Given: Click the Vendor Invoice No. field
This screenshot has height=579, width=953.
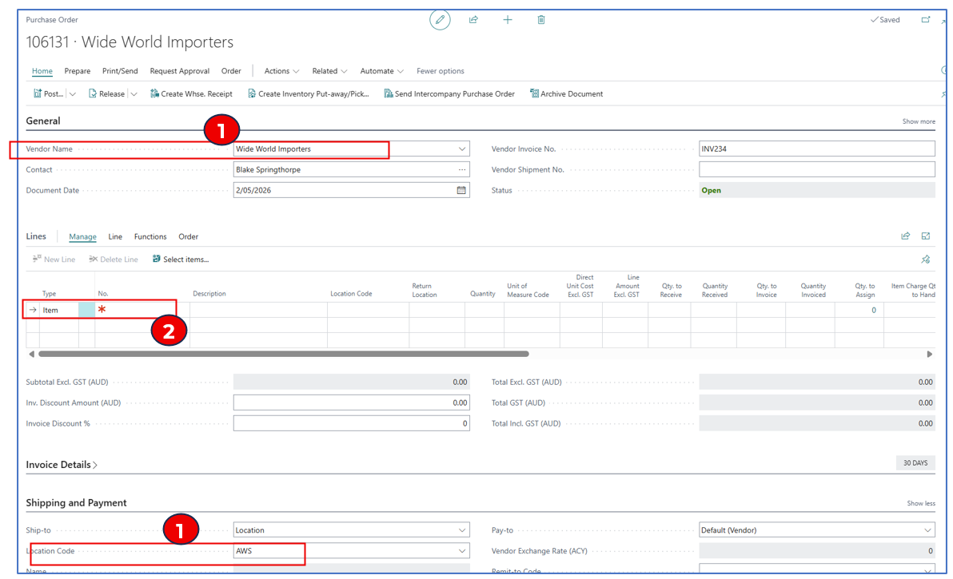Looking at the screenshot, I should tap(815, 149).
